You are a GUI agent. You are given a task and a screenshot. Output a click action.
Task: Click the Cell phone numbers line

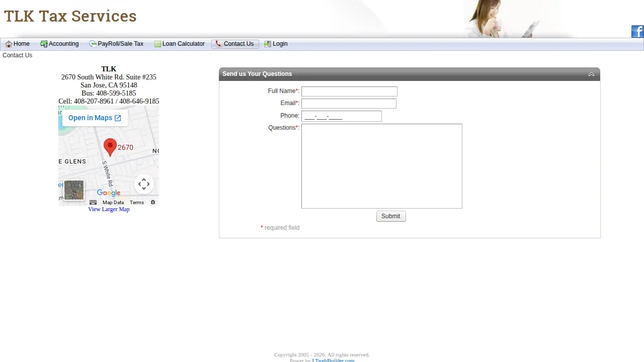[x=109, y=101]
